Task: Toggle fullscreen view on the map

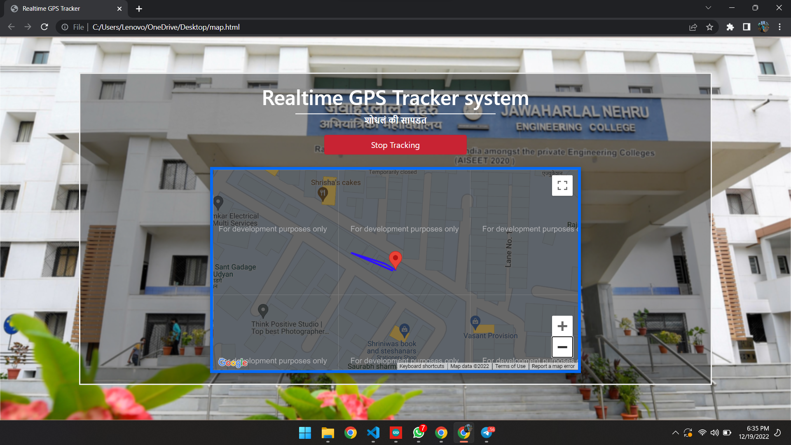Action: [562, 185]
